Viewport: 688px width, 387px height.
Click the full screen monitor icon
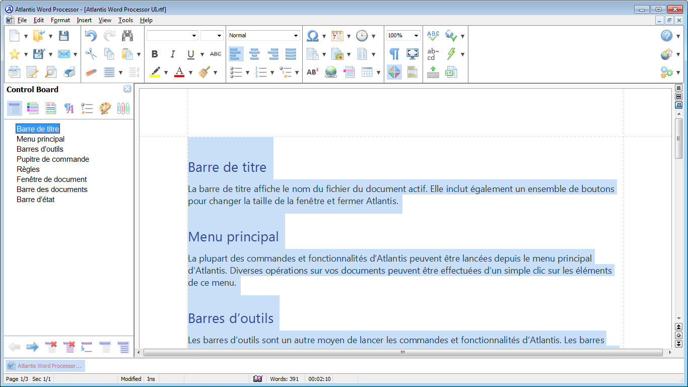pos(412,54)
